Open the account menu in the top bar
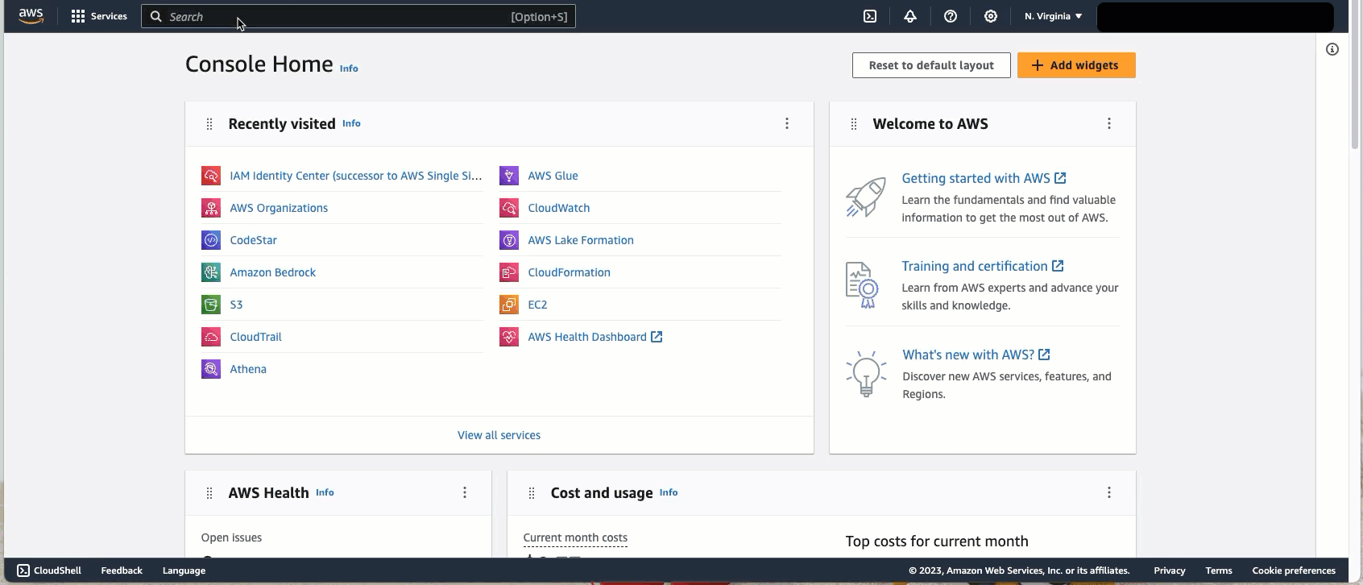This screenshot has height=585, width=1363. pyautogui.click(x=1215, y=17)
